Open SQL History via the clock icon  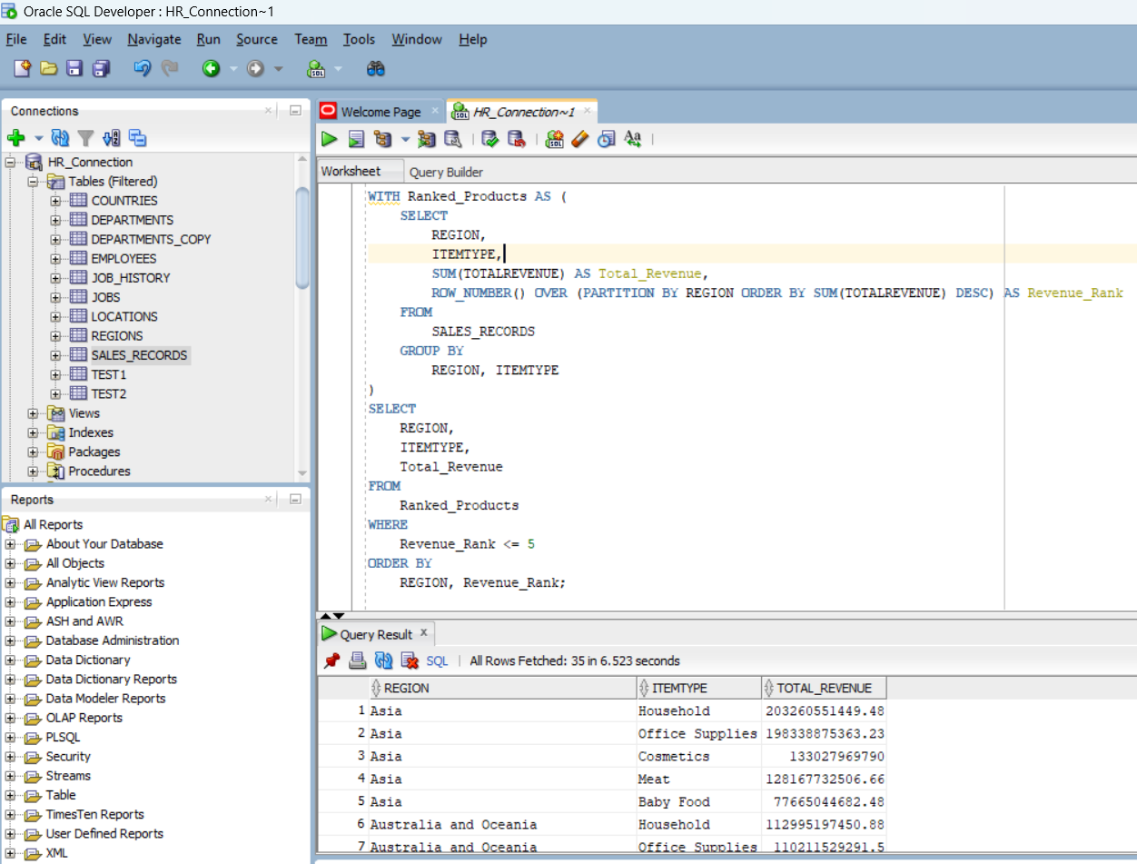[x=605, y=140]
